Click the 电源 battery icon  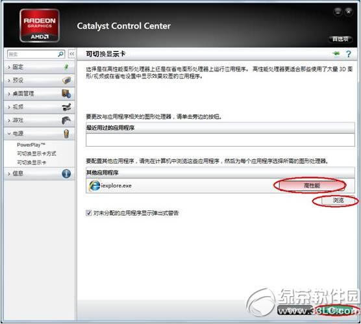[x=66, y=134]
